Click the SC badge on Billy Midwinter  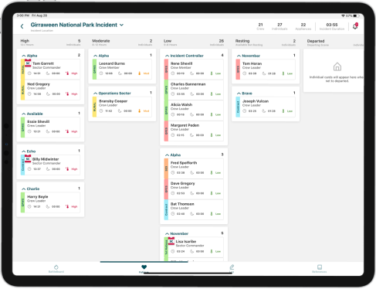pos(28,159)
